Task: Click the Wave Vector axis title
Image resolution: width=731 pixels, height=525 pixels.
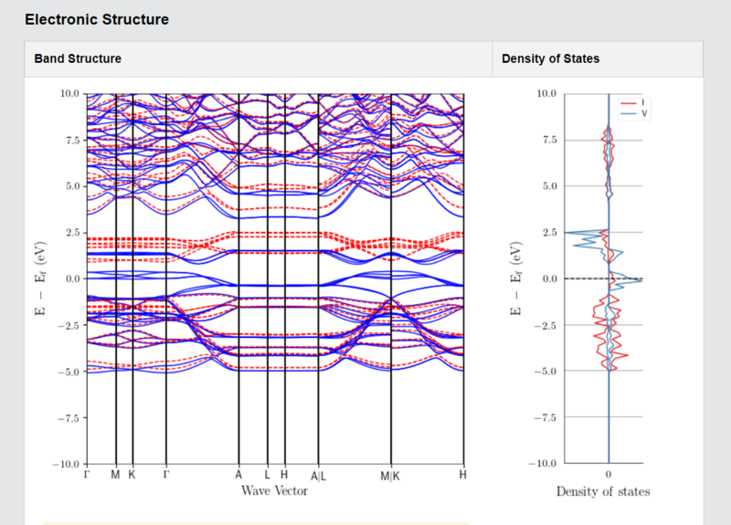Action: [x=275, y=490]
